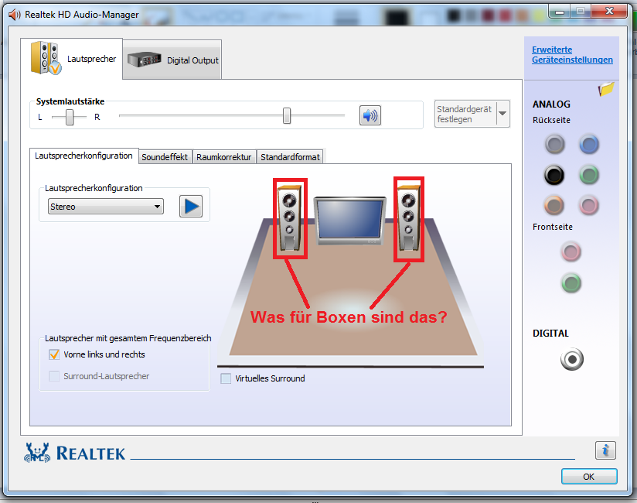
Task: Open 'Erweiterte Geräteeinstellungen' link
Action: 572,54
